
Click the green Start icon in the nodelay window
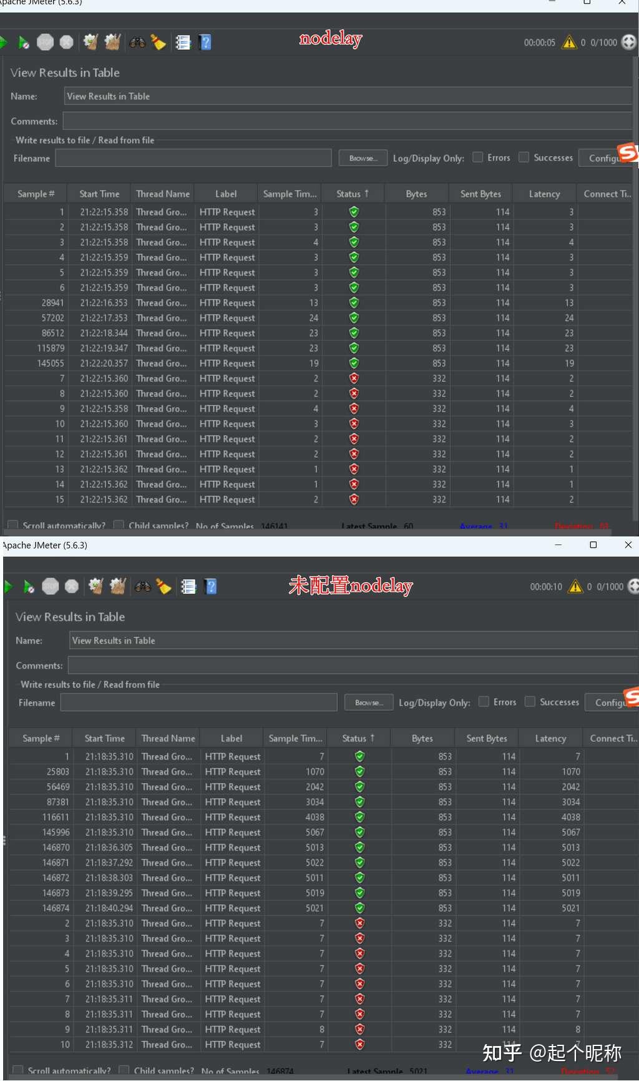tap(2, 42)
